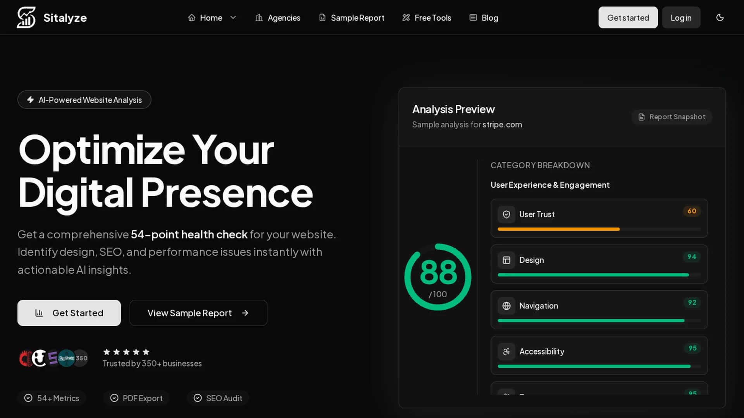The width and height of the screenshot is (744, 418).
Task: Click the five-star rating
Action: [x=126, y=352]
